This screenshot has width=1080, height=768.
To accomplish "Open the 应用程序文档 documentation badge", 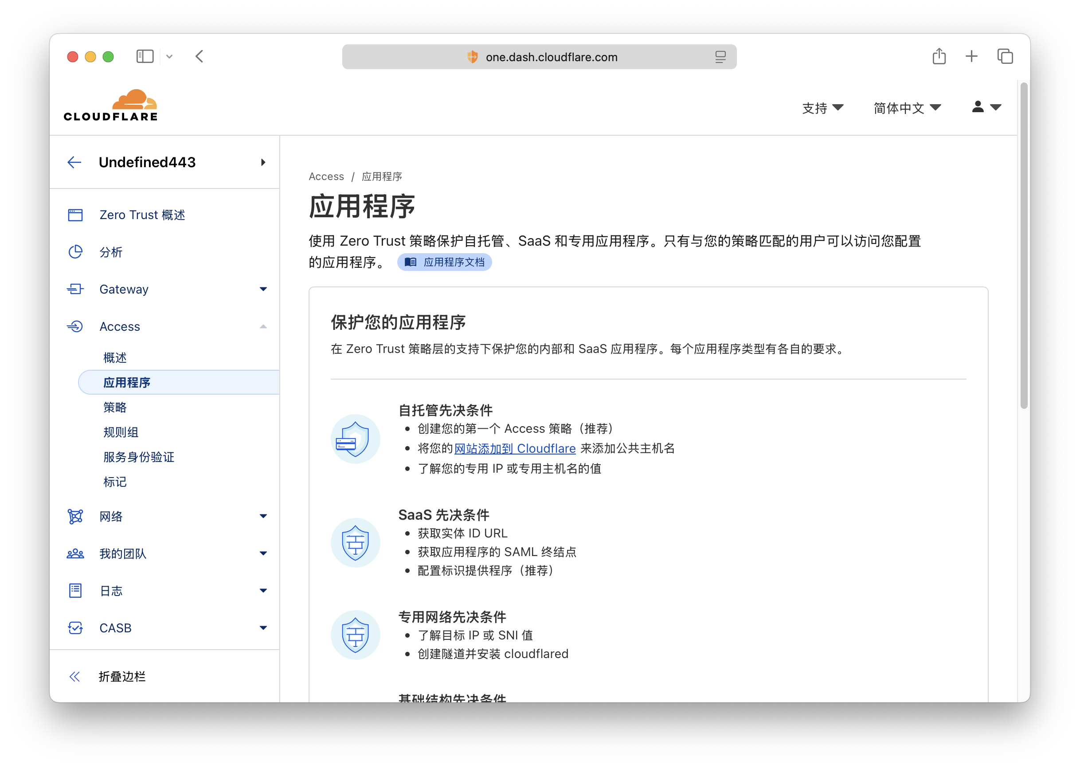I will (x=445, y=263).
